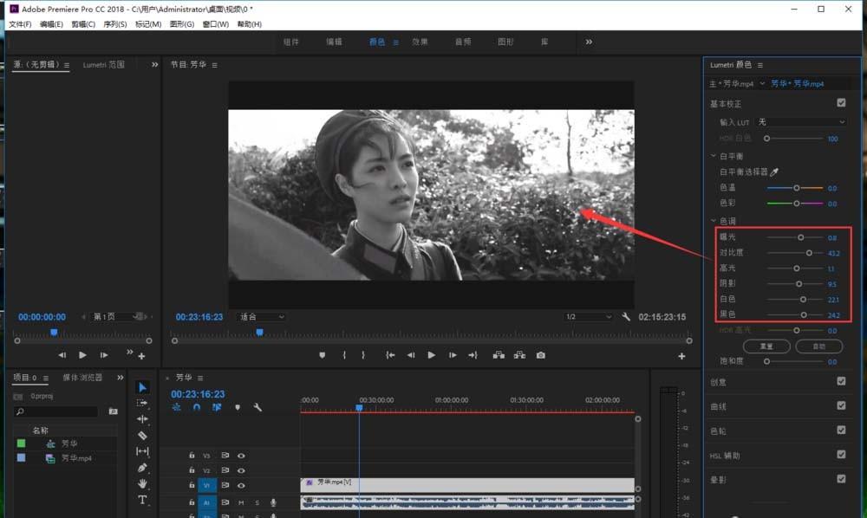Select the Track Select Forward tool
Viewport: 867px width, 518px height.
coord(143,403)
